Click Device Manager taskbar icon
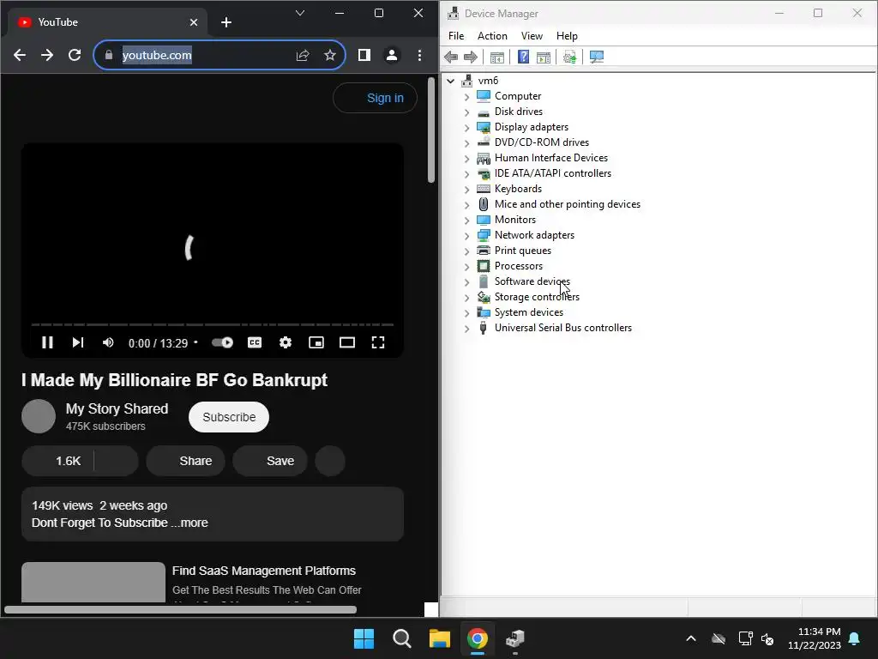 coord(515,638)
